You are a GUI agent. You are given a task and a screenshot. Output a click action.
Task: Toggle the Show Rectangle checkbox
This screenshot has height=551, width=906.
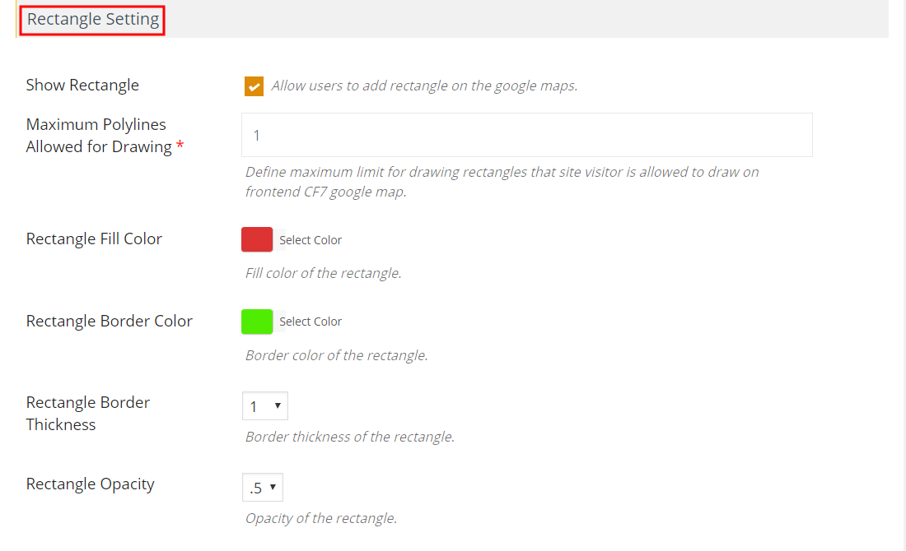coord(254,86)
